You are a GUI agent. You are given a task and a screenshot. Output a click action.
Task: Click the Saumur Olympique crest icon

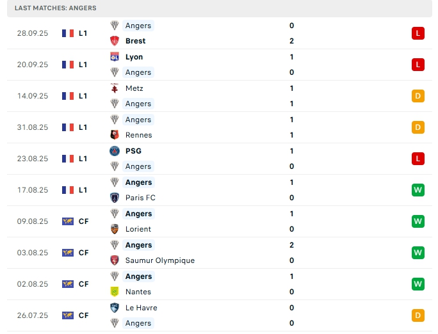click(x=115, y=260)
